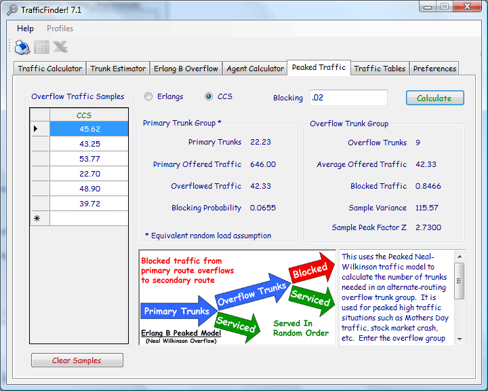Click the printer icon in the toolbar
Image resolution: width=488 pixels, height=391 pixels.
coord(22,47)
